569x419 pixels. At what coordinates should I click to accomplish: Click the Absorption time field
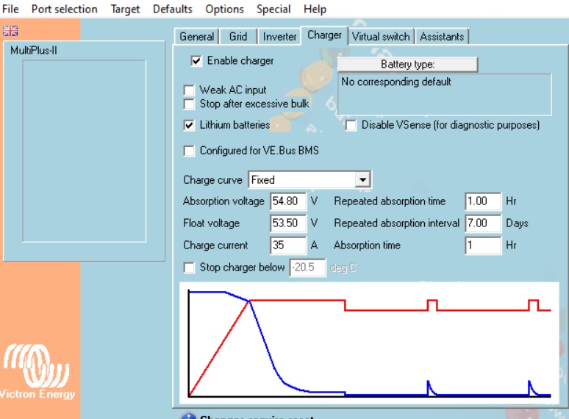tap(484, 246)
